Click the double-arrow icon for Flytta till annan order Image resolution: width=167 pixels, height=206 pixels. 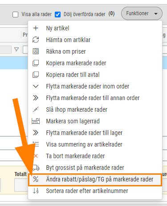[36, 98]
